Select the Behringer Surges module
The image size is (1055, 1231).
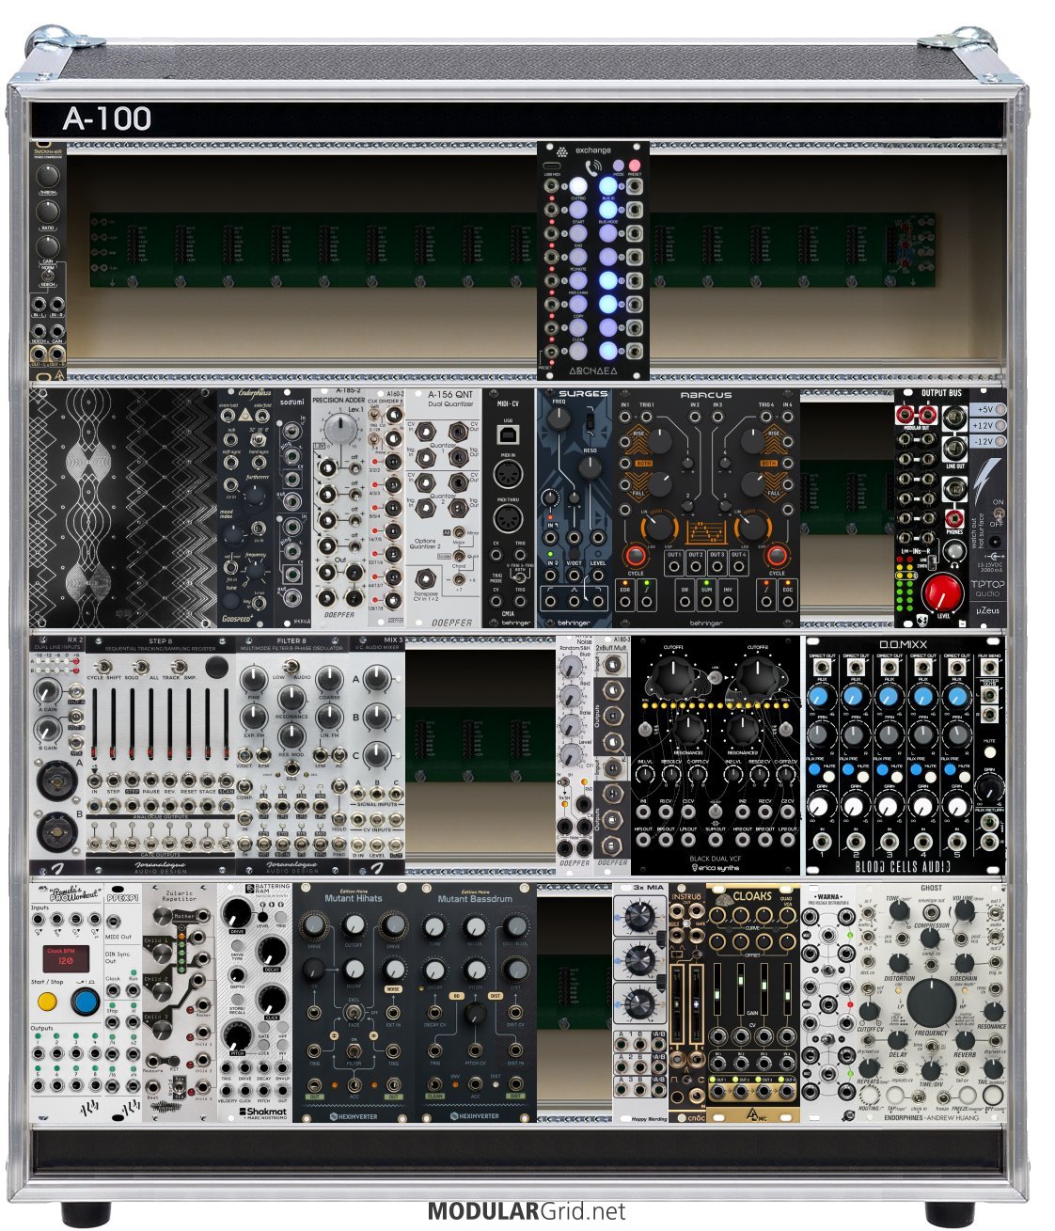point(575,508)
